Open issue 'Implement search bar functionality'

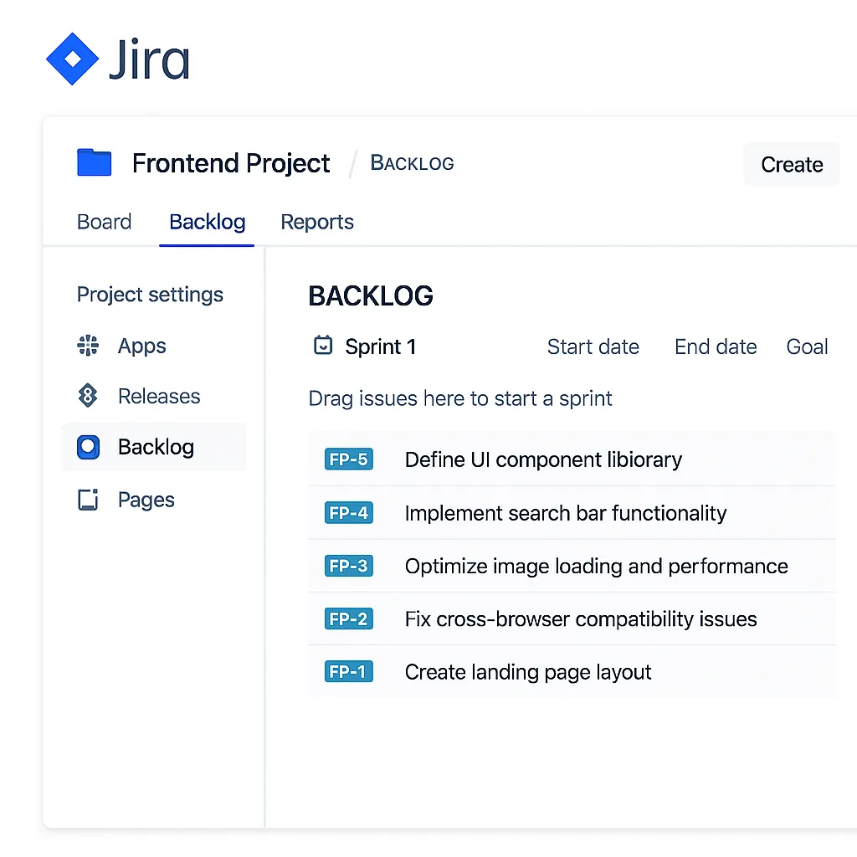tap(566, 513)
